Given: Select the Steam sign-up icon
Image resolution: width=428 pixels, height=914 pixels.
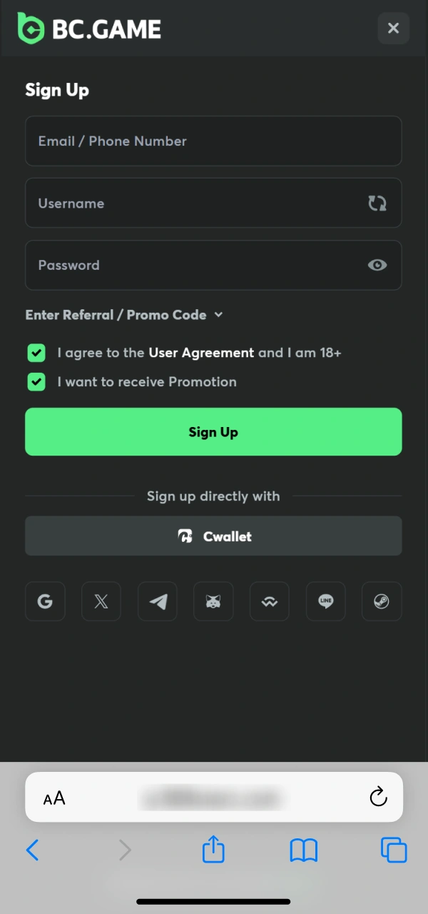Looking at the screenshot, I should (x=381, y=601).
